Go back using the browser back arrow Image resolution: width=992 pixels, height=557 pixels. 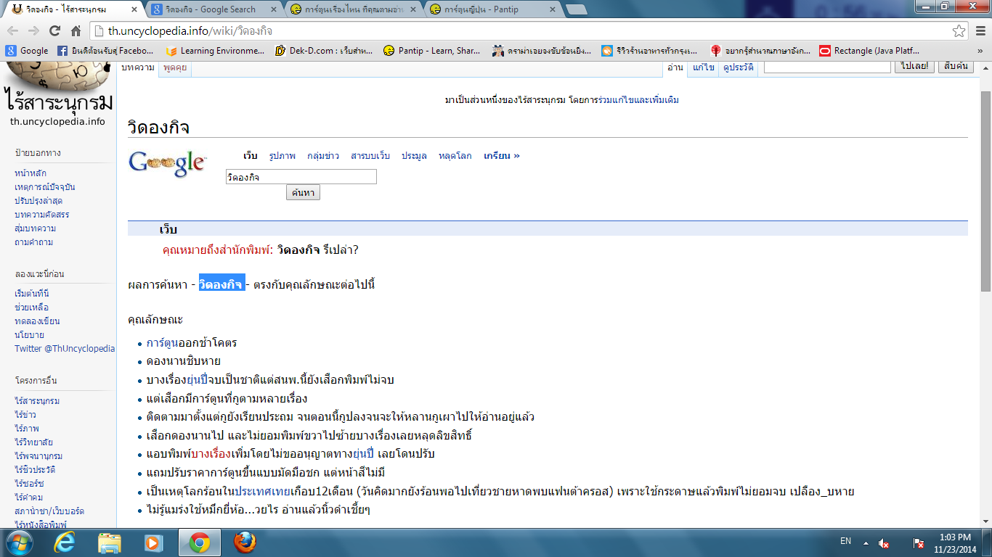(13, 31)
